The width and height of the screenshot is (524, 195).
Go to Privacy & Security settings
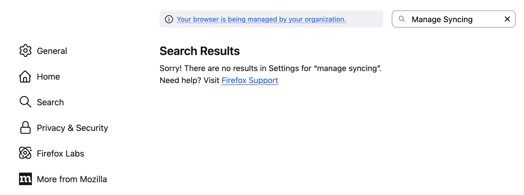coord(72,128)
